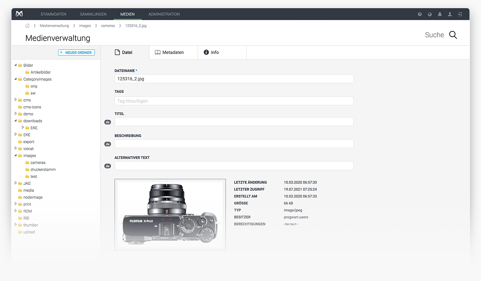Click the Tag hinzufügen input field
The height and width of the screenshot is (281, 481).
coord(234,101)
